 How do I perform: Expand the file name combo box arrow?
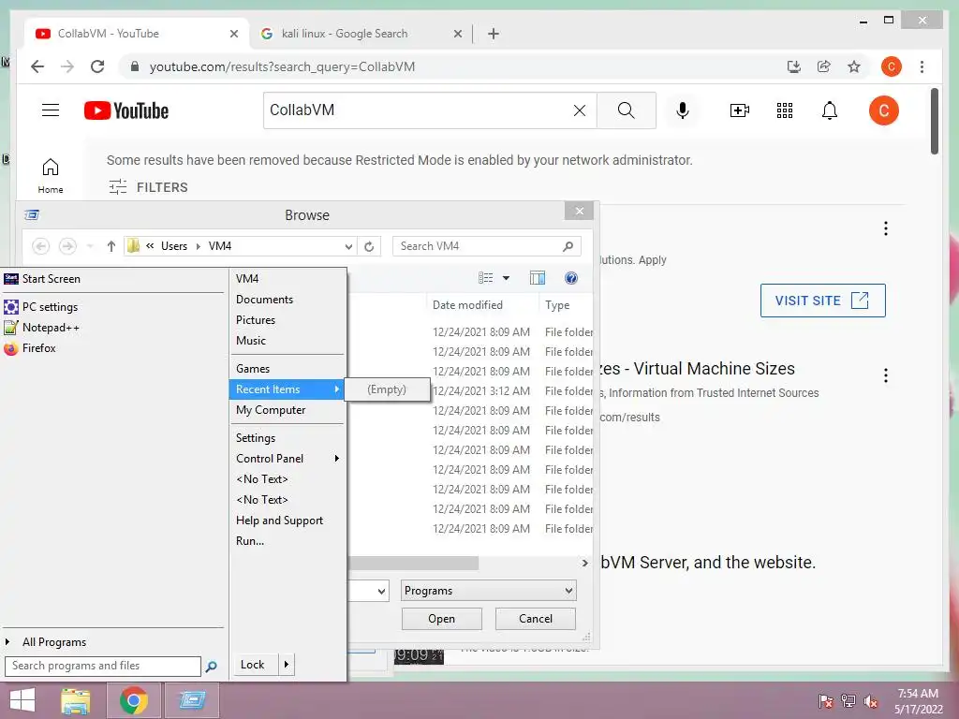click(381, 592)
